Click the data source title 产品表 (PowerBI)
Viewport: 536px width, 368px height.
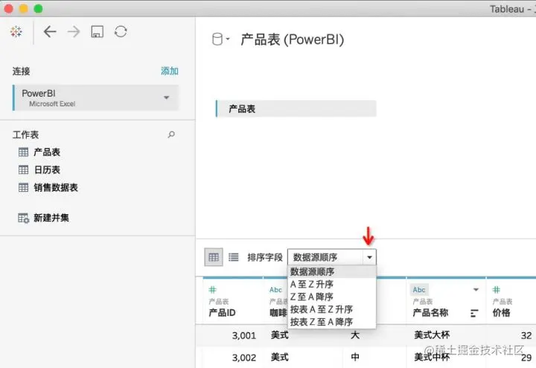(293, 39)
